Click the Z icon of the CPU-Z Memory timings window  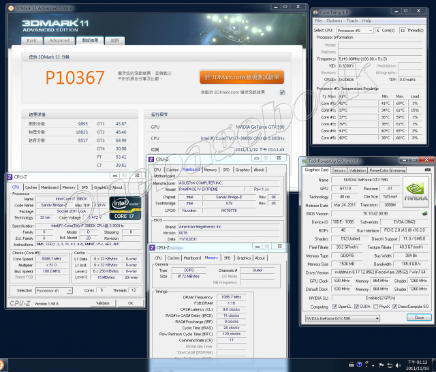153,247
